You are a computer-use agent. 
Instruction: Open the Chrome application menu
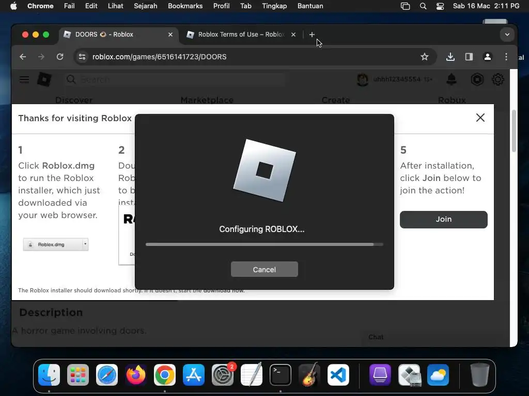tap(40, 6)
